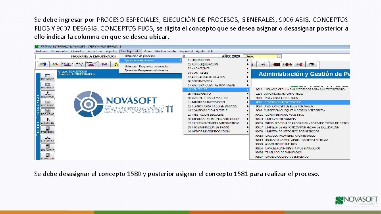The image size is (381, 214).
Task: Expand 19 MEDIOS MAGNETICOS DIAN
Action: (x=216, y=132)
